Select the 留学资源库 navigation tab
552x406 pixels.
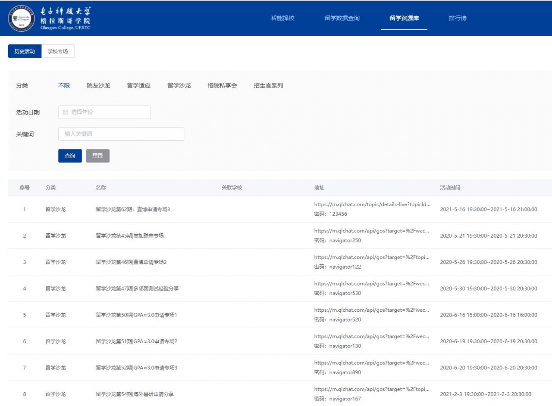[x=404, y=18]
